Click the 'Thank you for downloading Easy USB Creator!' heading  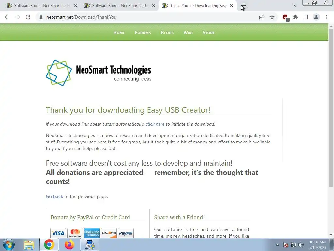(x=128, y=110)
